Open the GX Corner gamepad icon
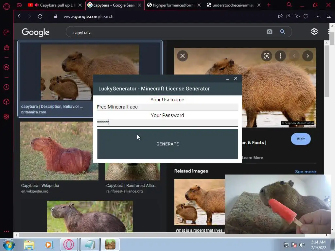 pos(19,5)
